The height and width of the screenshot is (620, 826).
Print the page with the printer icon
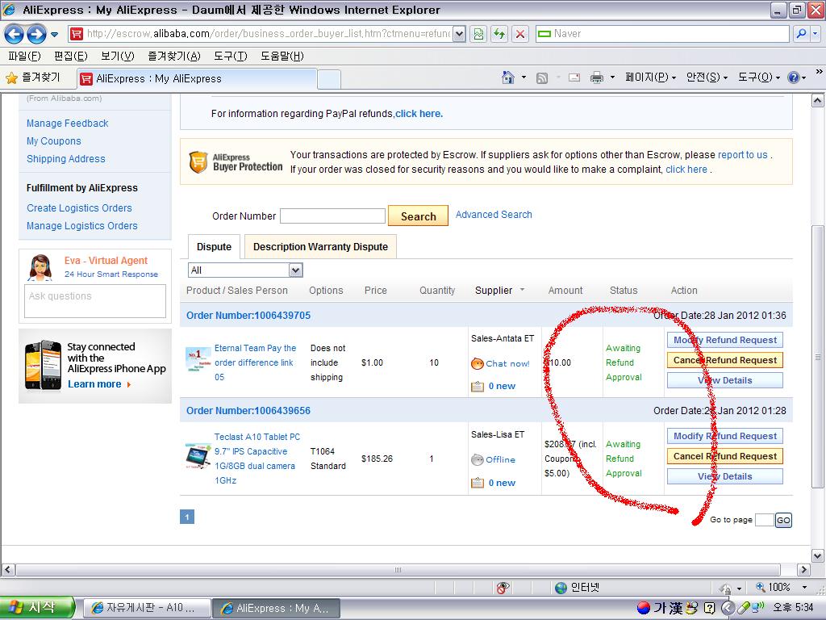coord(596,78)
